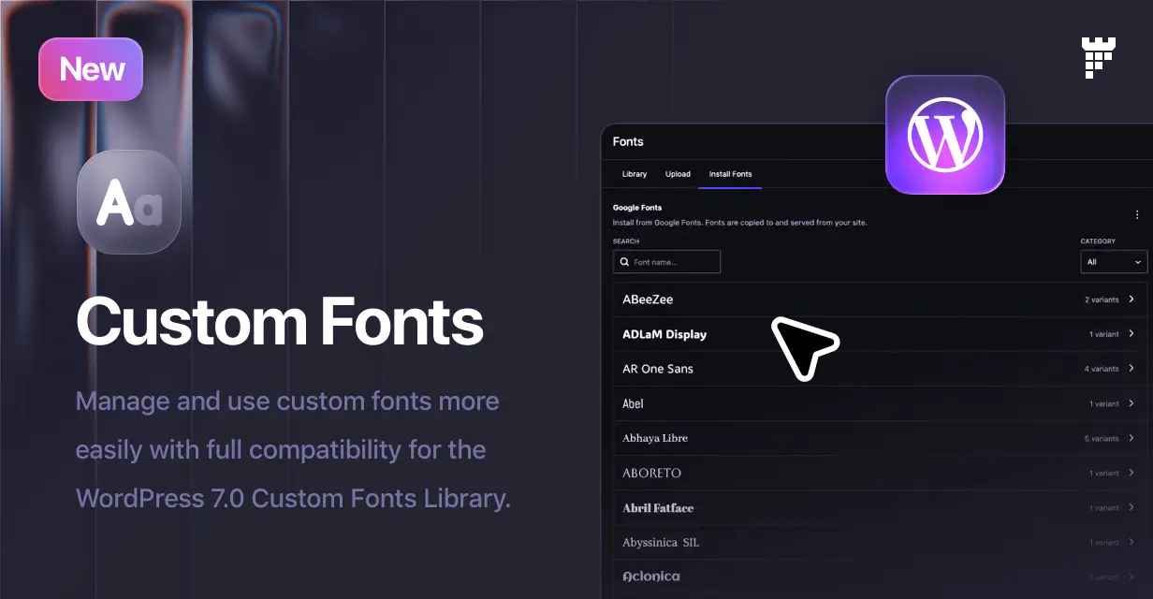Expand the AR One Sans chevron
1153x599 pixels.
point(1131,369)
